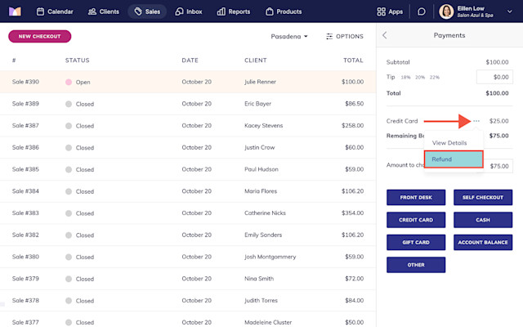Choose Self Checkout payment button
523x327 pixels.
[483, 198]
